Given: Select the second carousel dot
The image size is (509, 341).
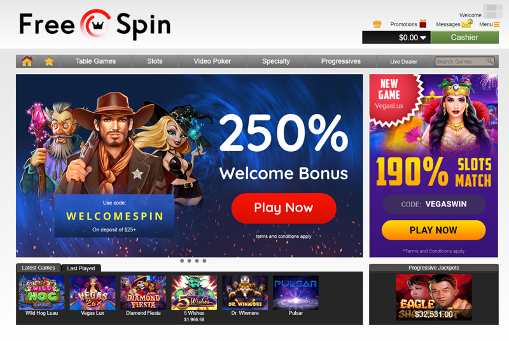Looking at the screenshot, I should 182,261.
